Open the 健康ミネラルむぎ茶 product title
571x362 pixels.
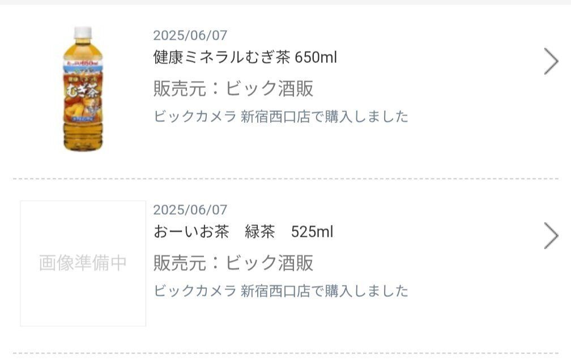point(222,57)
